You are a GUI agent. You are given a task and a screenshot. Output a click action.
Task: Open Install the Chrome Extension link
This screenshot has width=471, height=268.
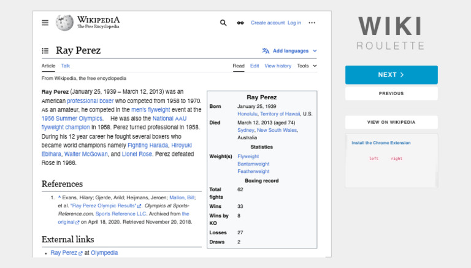tap(381, 143)
